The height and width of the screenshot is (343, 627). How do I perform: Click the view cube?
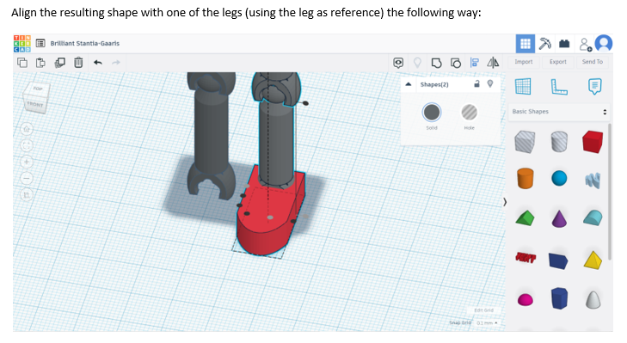pyautogui.click(x=36, y=97)
